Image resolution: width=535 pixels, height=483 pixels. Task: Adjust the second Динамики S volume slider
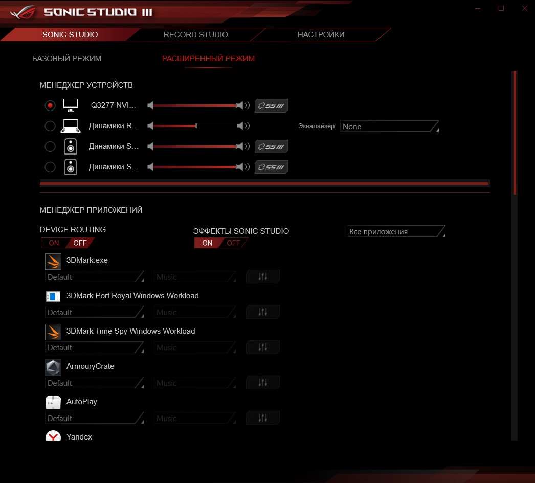point(196,167)
